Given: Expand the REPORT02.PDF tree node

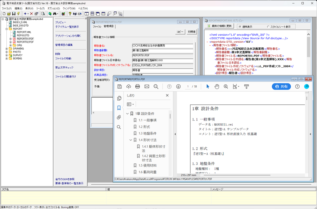Looking at the screenshot, I should coord(10,42).
